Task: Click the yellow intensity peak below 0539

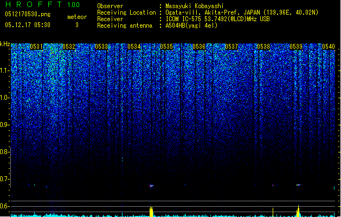Action: pyautogui.click(x=298, y=211)
